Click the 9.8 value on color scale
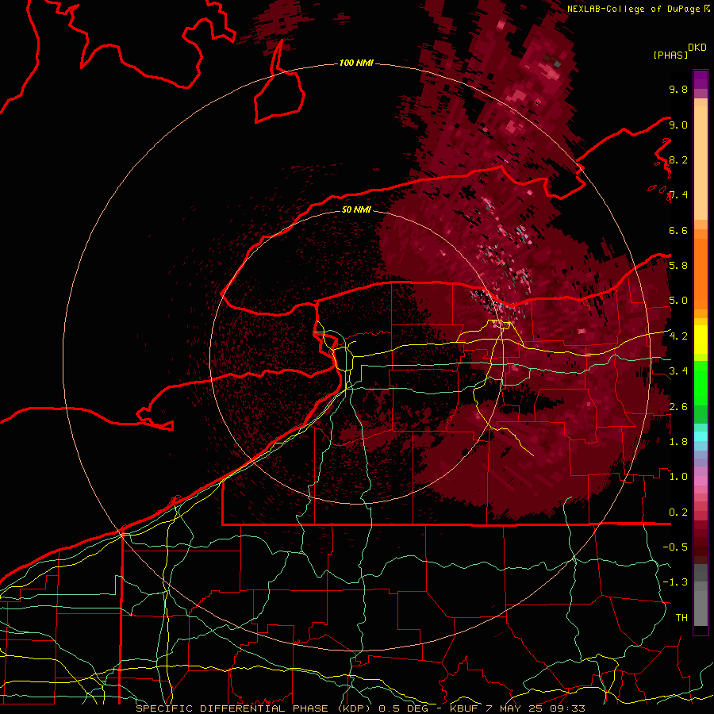Image resolution: width=714 pixels, height=714 pixels. click(678, 89)
